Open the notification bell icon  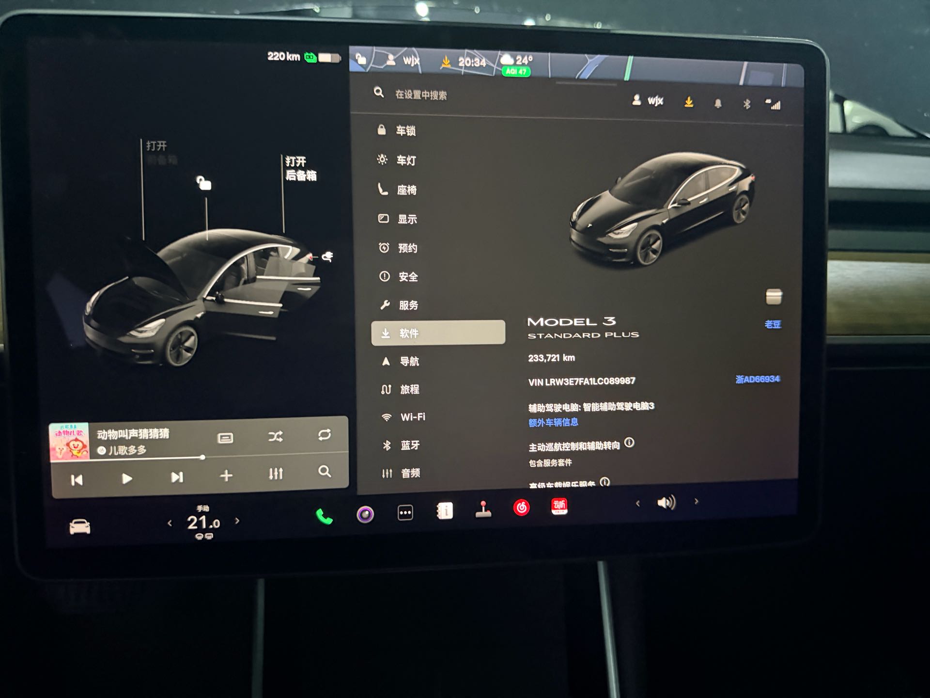coord(718,103)
